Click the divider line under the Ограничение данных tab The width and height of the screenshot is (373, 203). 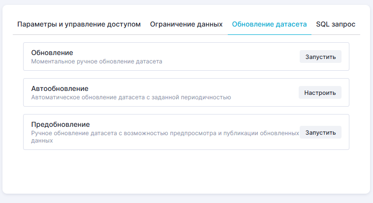click(186, 35)
